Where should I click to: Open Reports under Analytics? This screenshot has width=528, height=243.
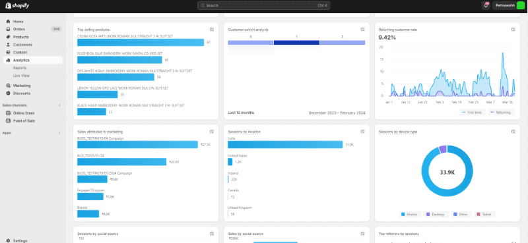click(x=20, y=68)
